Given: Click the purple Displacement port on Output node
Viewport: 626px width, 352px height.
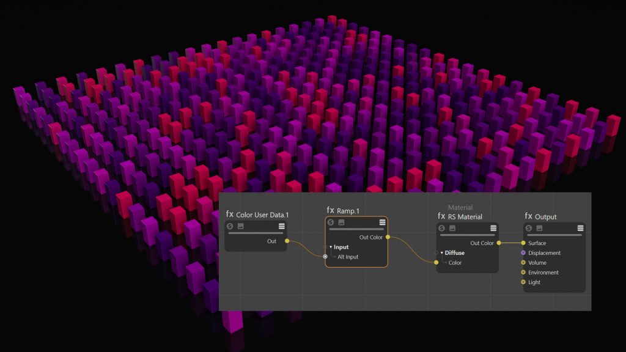Looking at the screenshot, I should click(x=523, y=252).
